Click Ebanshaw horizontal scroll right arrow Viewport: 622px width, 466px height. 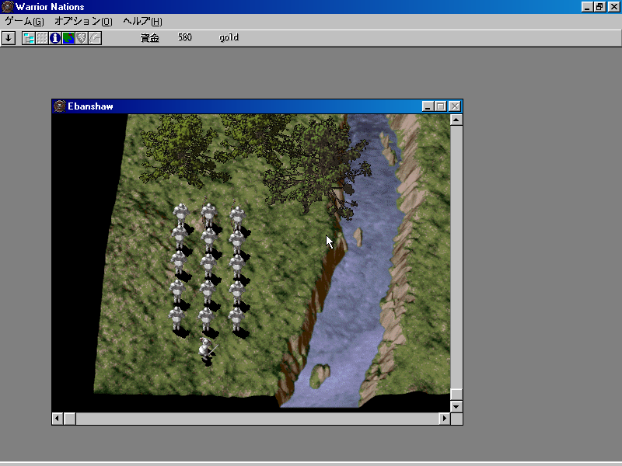click(x=445, y=419)
